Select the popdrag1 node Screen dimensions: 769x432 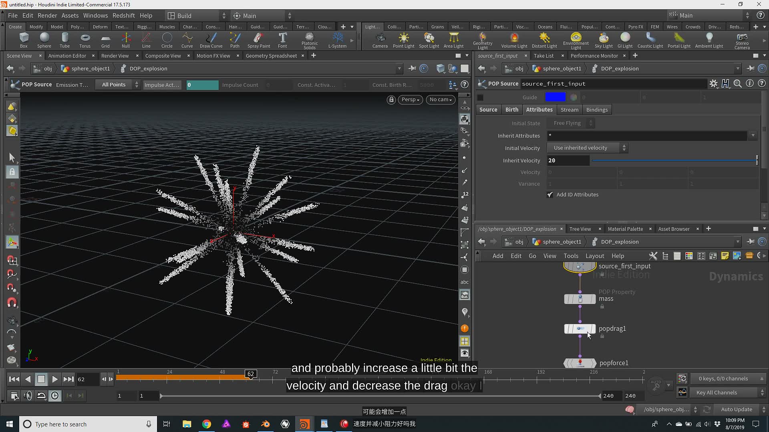pyautogui.click(x=580, y=329)
